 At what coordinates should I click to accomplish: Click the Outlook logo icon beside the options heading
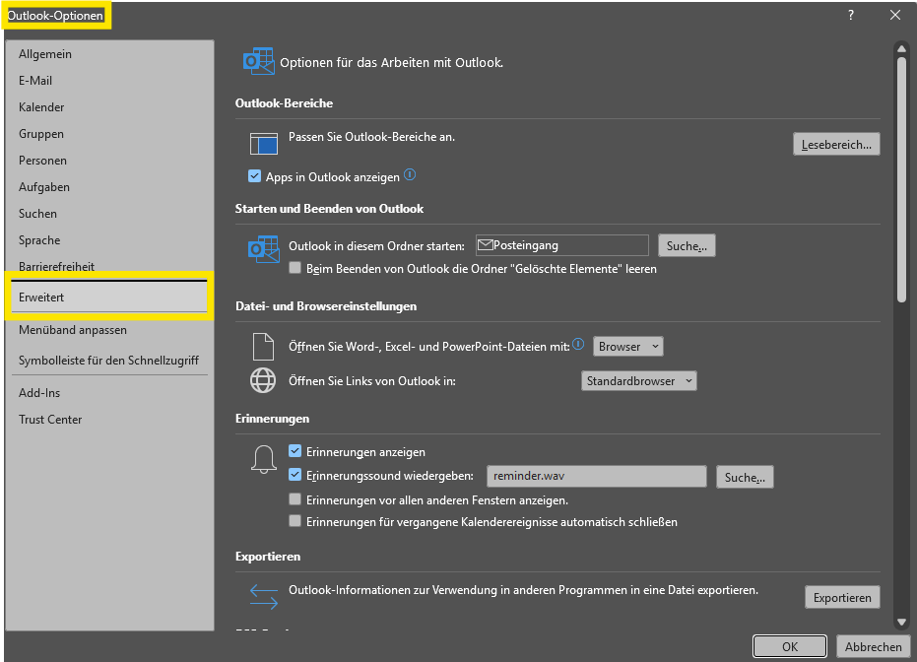pyautogui.click(x=258, y=61)
